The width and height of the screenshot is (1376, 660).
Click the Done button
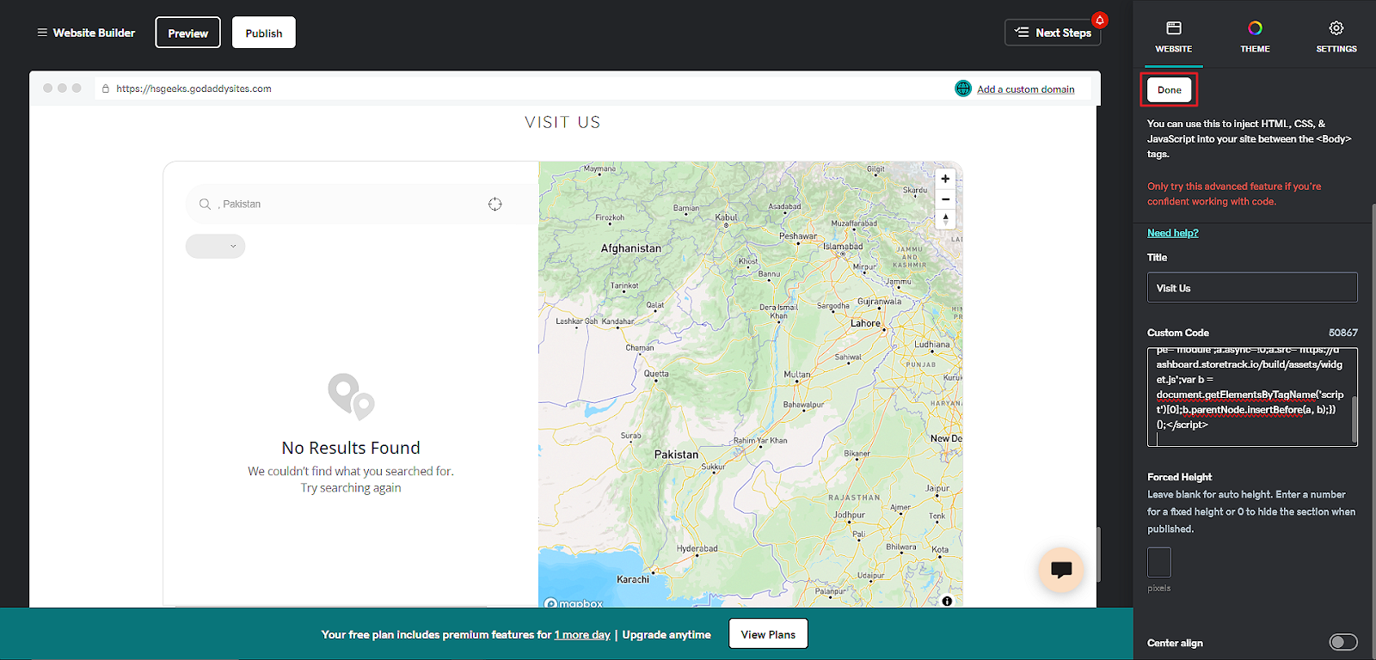[x=1169, y=89]
